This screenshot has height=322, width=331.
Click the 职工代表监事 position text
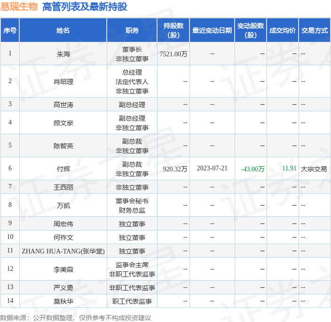(x=132, y=301)
